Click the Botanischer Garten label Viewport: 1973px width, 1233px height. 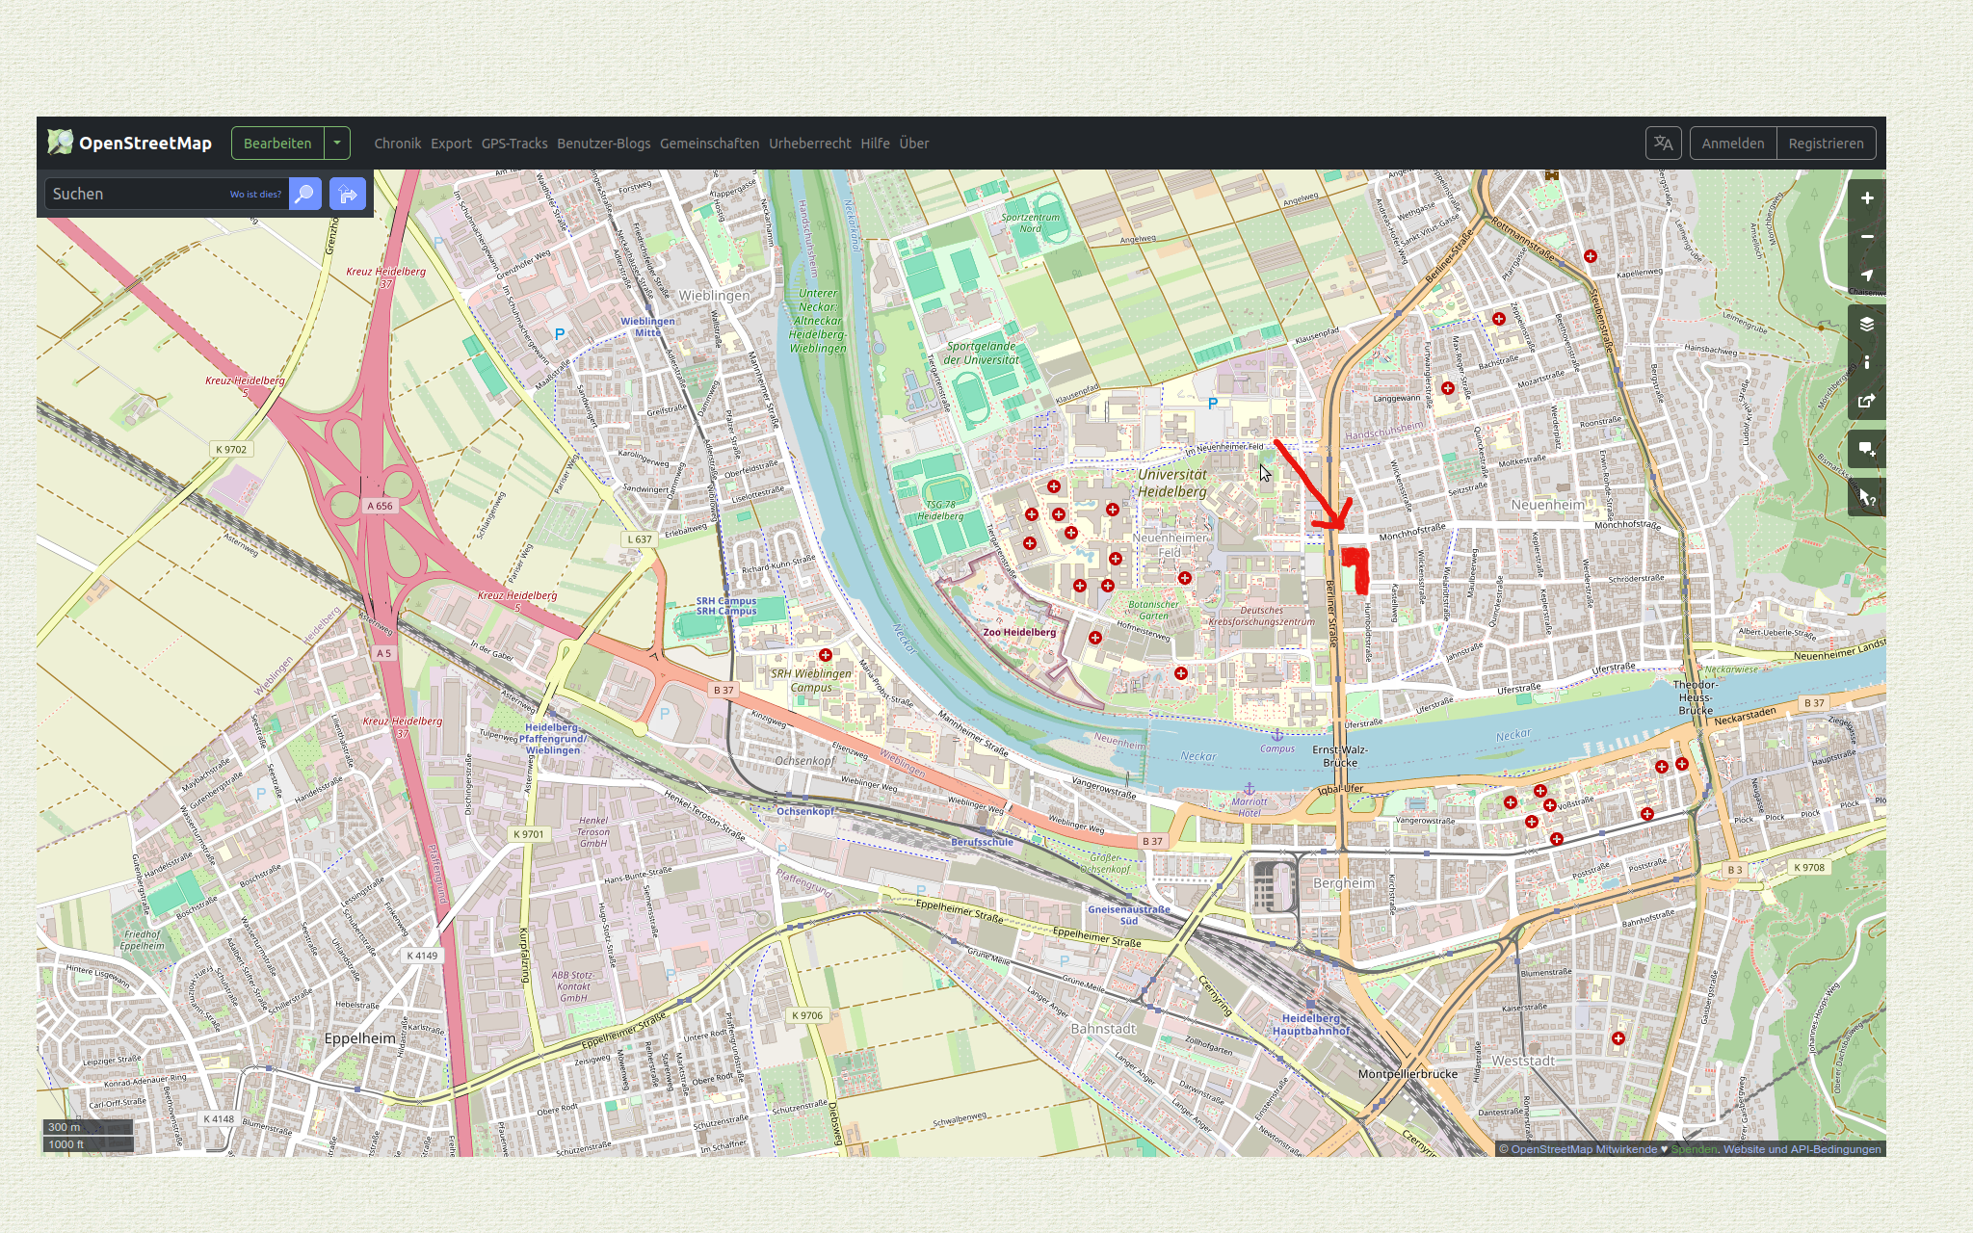point(1153,611)
